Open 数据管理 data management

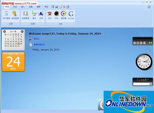[x=25, y=15]
